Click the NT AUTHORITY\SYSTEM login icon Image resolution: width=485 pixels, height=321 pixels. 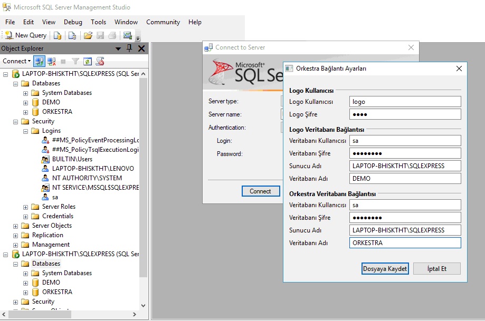coord(45,178)
